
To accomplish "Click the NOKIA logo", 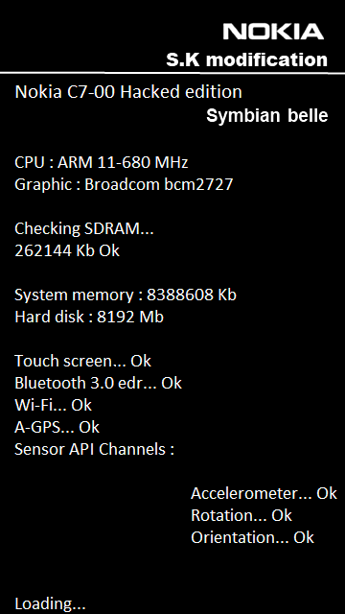I will [273, 32].
